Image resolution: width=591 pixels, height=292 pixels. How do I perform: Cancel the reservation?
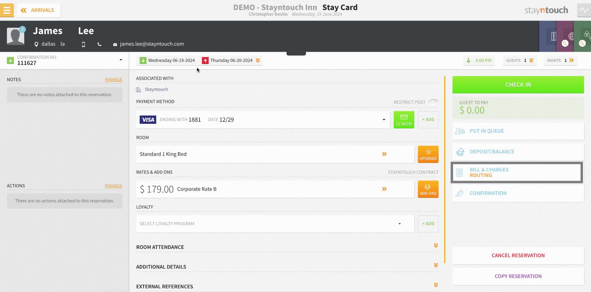(x=518, y=255)
